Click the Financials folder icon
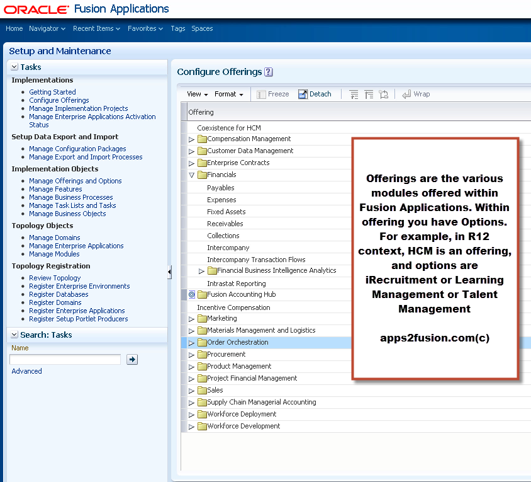The image size is (531, 482). [202, 175]
